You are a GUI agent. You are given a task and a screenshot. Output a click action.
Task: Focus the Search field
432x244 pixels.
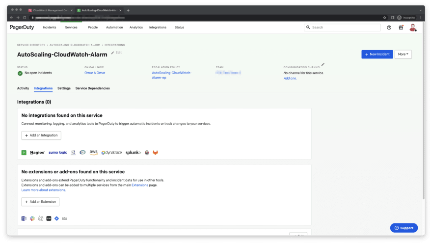(x=342, y=27)
